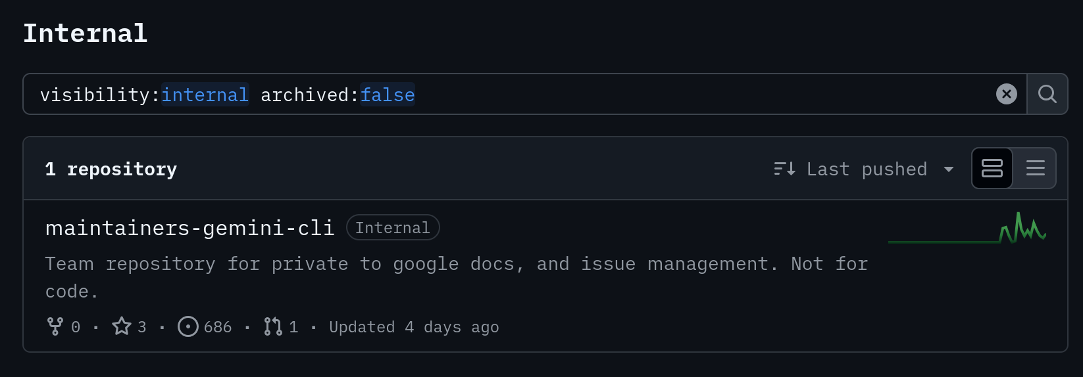Switch to compact list view
The width and height of the screenshot is (1083, 377).
click(x=1035, y=169)
